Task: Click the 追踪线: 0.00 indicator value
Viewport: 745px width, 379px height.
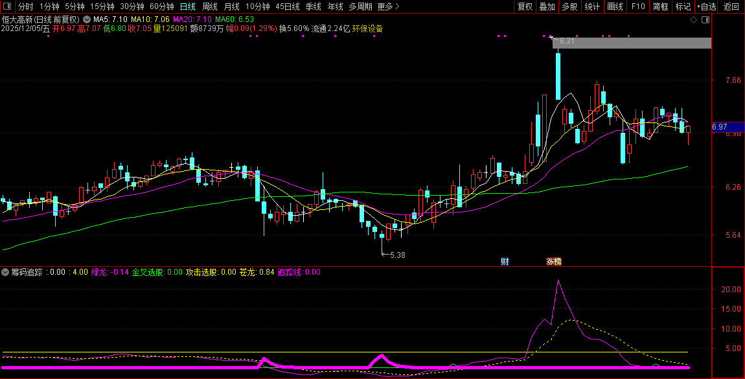Action: pyautogui.click(x=299, y=272)
